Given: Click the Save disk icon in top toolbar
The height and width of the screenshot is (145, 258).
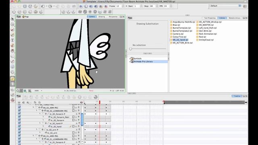Looking at the screenshot, I should [x=25, y=6].
